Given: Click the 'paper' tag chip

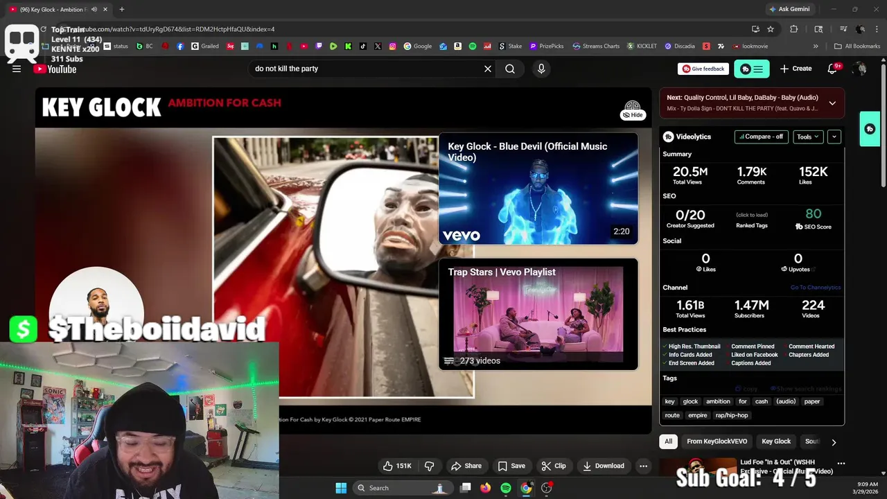Looking at the screenshot, I should tap(812, 401).
